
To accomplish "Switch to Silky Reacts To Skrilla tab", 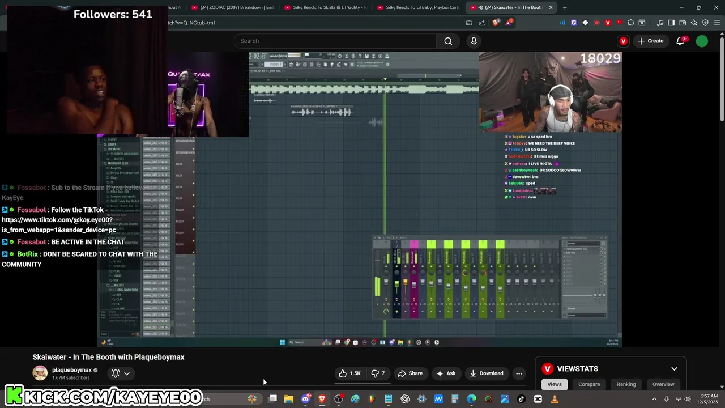I will [325, 7].
